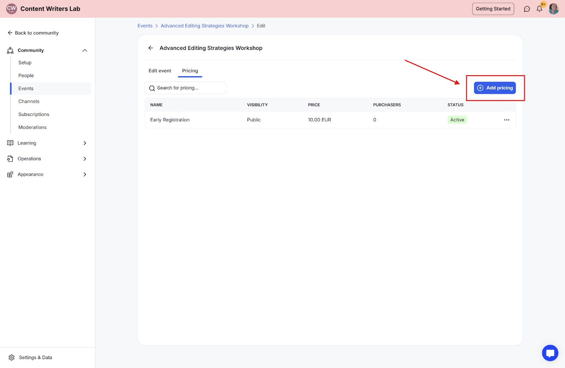Click the PRICE column header
This screenshot has height=368, width=565.
(314, 105)
